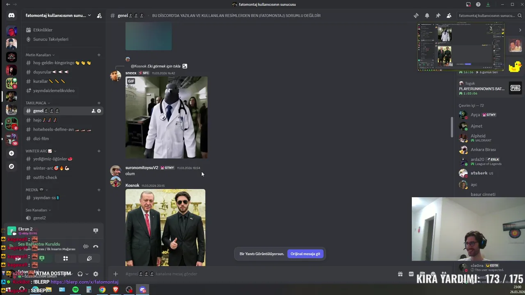This screenshot has height=295, width=525.
Task: Open settings gear on genel channel
Action: click(99, 111)
